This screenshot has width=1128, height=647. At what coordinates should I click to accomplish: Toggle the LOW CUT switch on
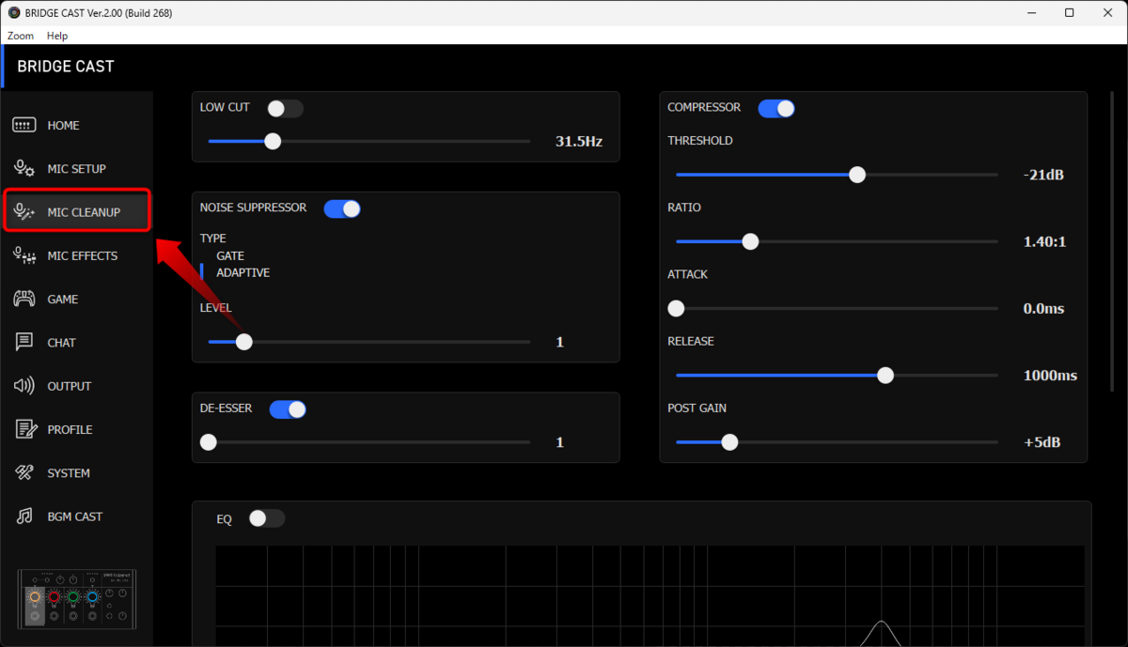coord(285,109)
